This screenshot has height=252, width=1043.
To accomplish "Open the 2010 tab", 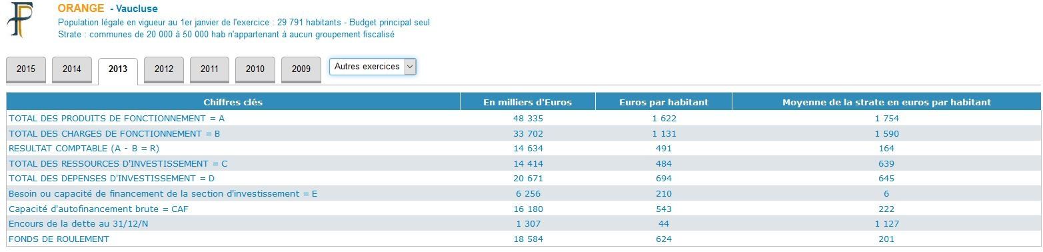I will [x=255, y=69].
